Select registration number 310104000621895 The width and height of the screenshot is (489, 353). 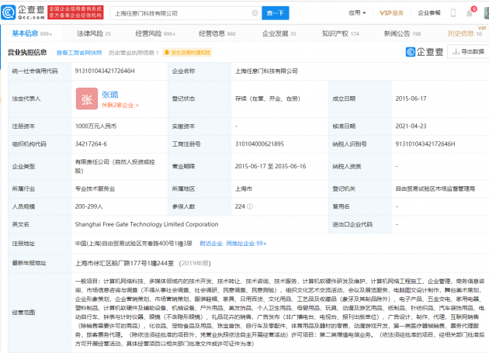pos(259,144)
